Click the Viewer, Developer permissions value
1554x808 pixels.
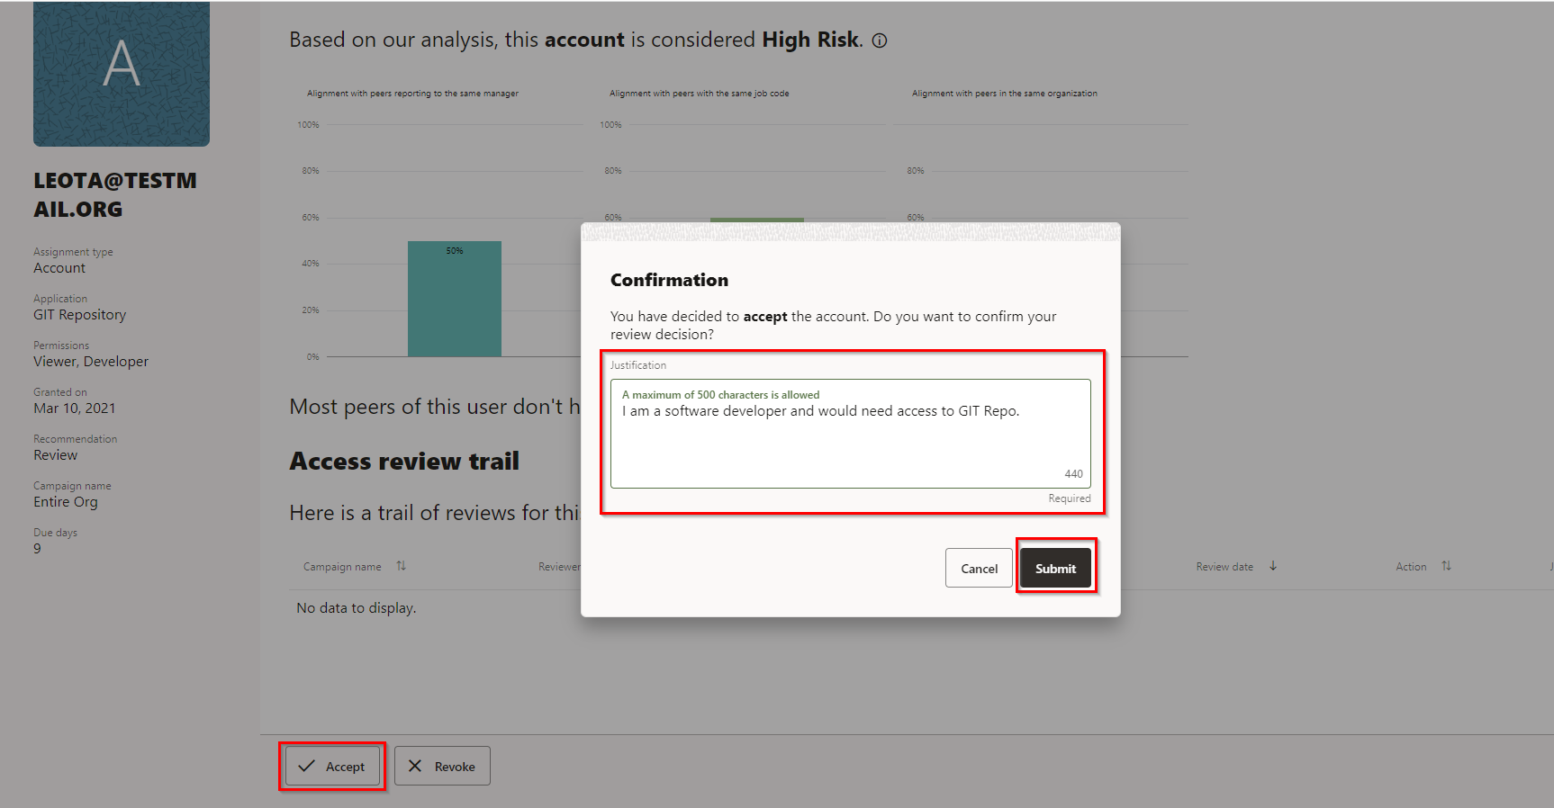click(91, 362)
